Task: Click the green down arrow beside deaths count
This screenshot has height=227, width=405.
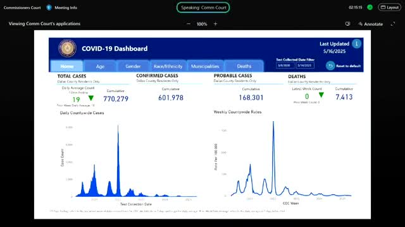Action: coord(321,95)
